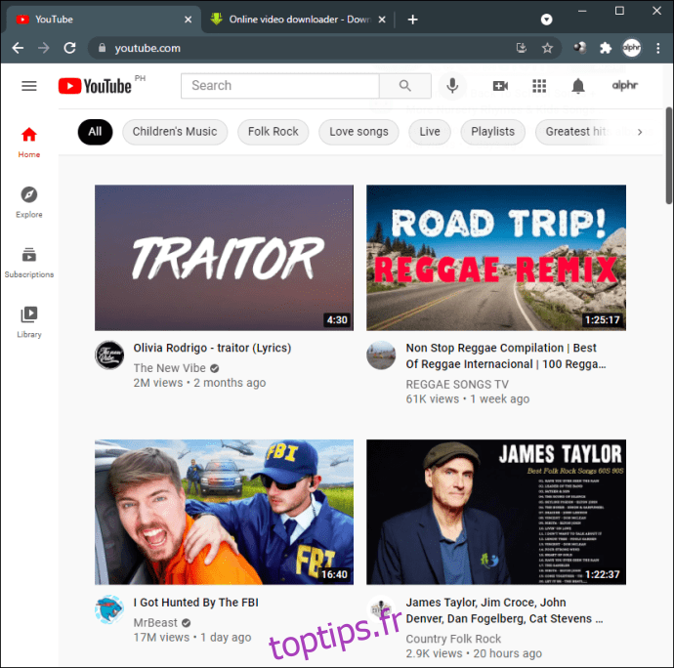Viewport: 674px width, 668px height.
Task: Open Explore in the sidebar
Action: 28,202
